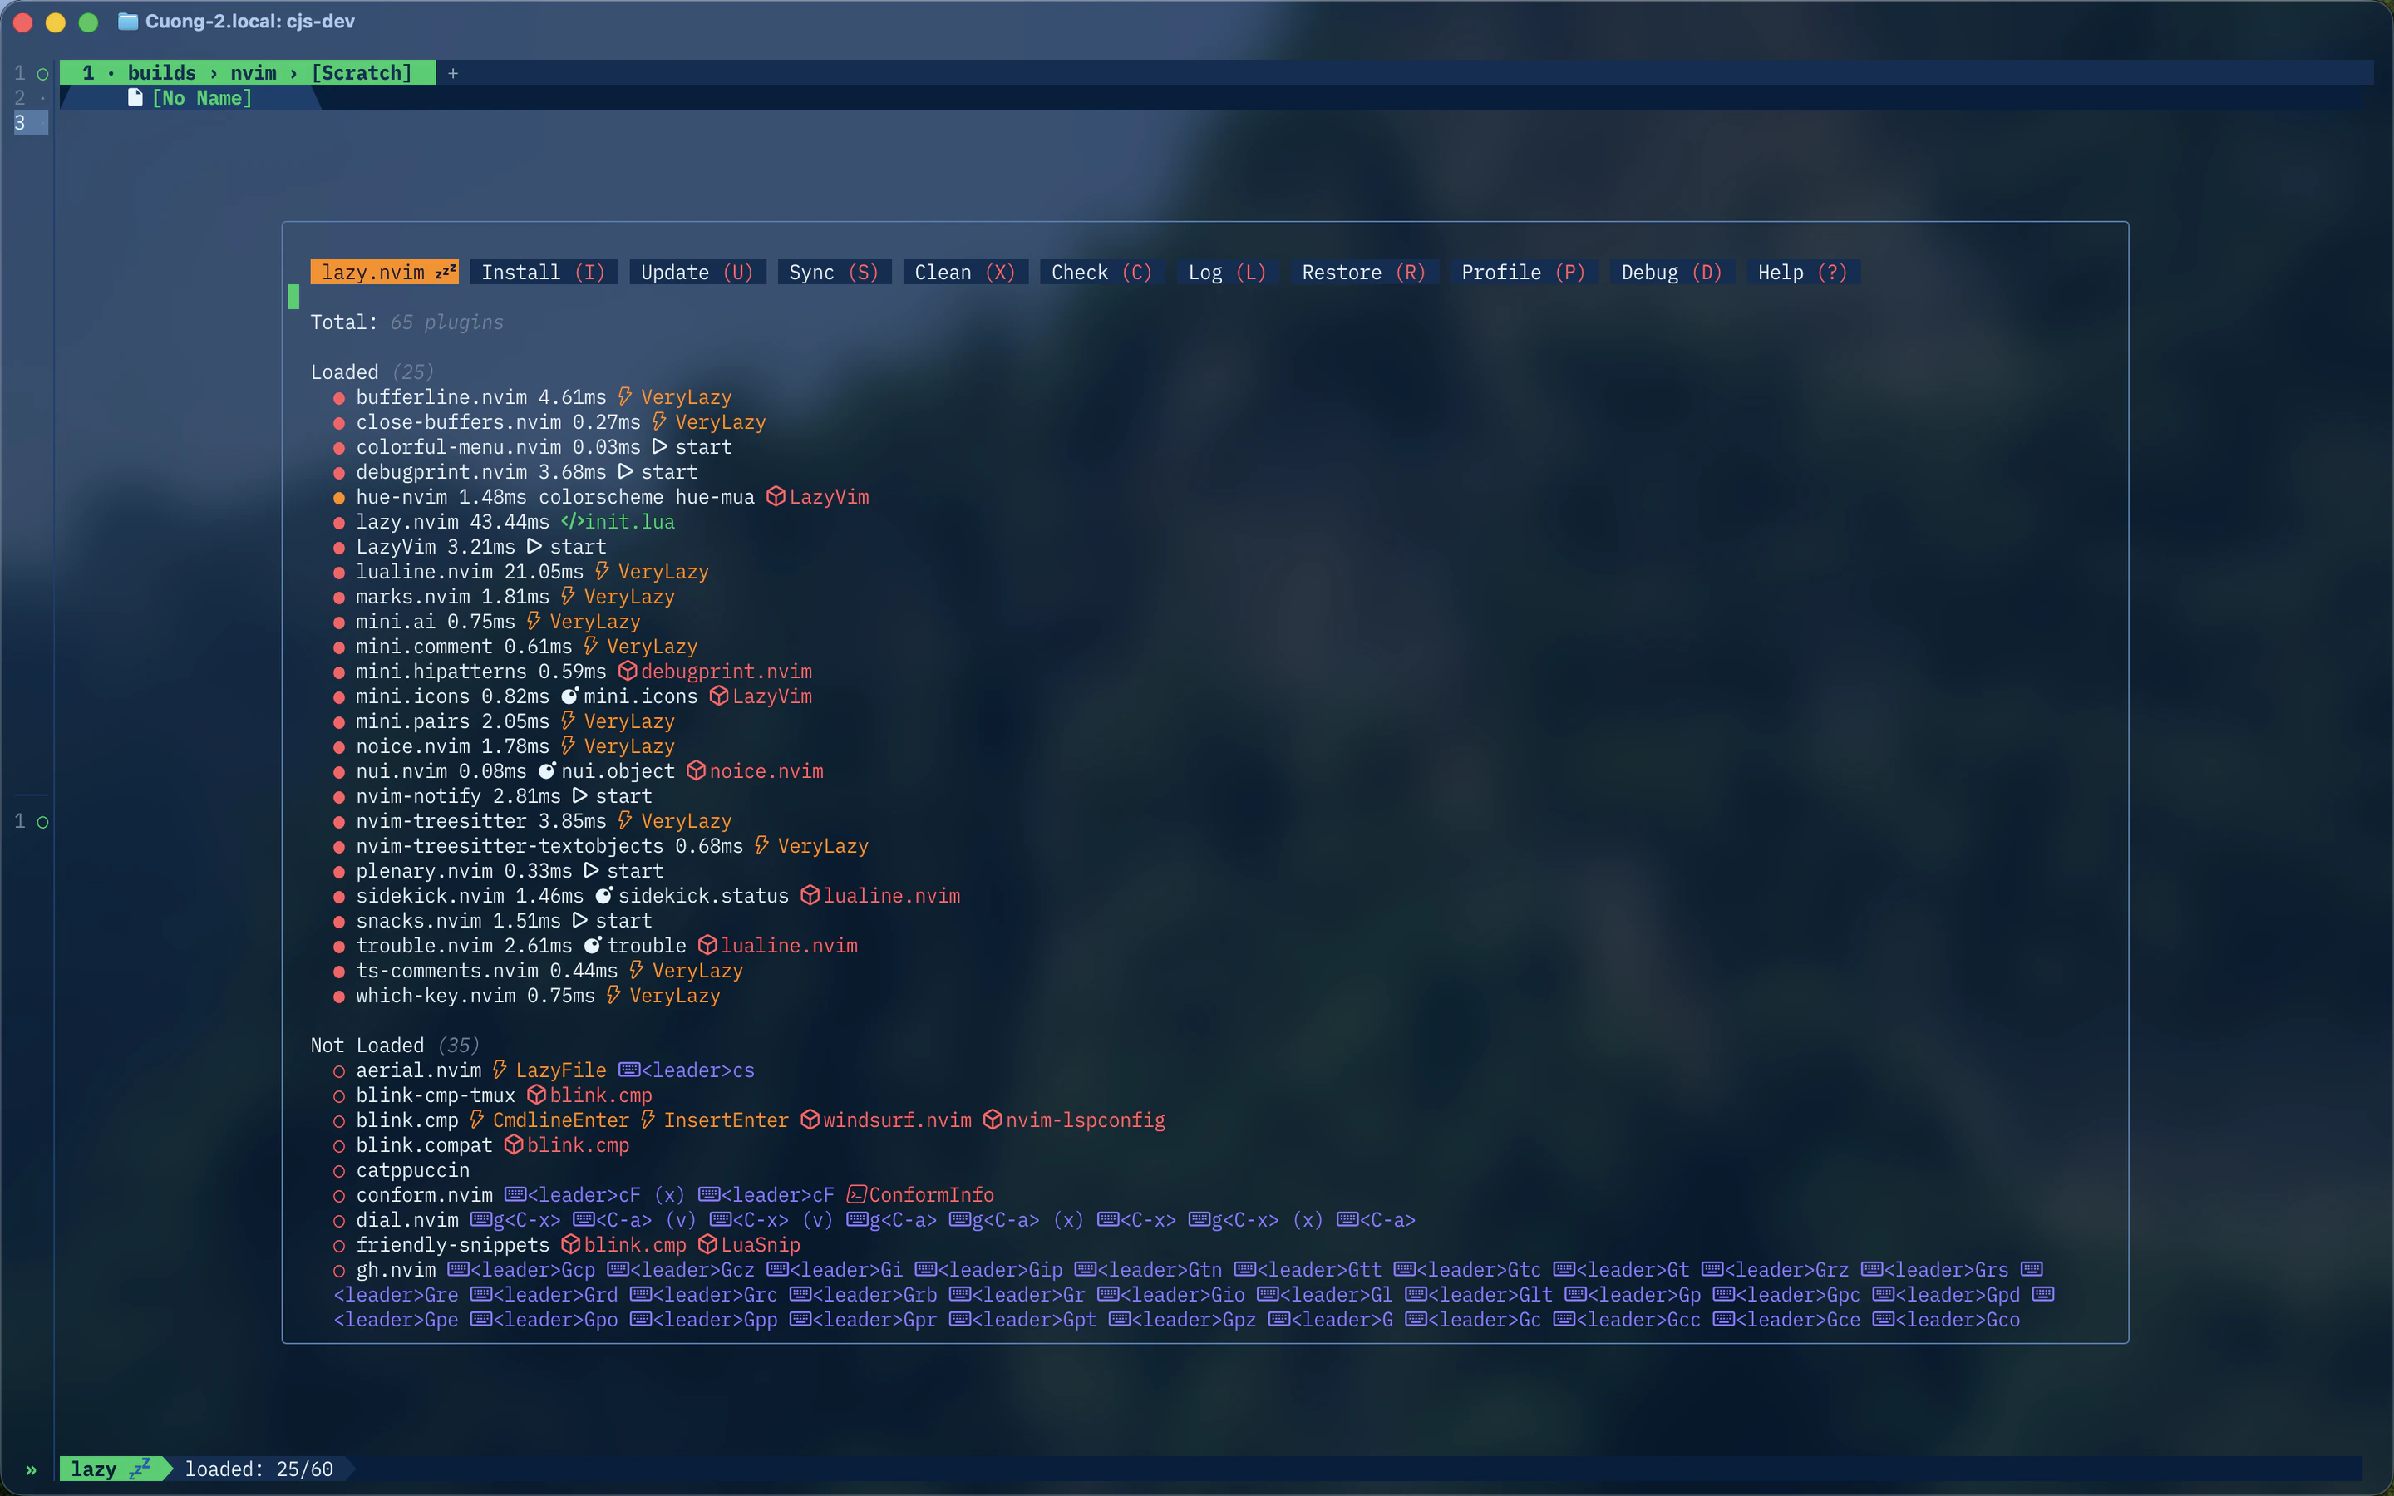Select the Clean (X) tab
The height and width of the screenshot is (1496, 2394).
point(966,272)
